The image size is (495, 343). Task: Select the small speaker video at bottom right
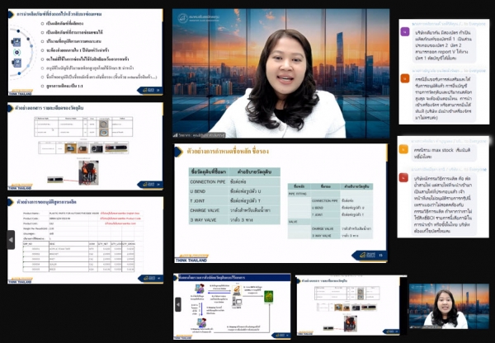pyautogui.click(x=443, y=306)
